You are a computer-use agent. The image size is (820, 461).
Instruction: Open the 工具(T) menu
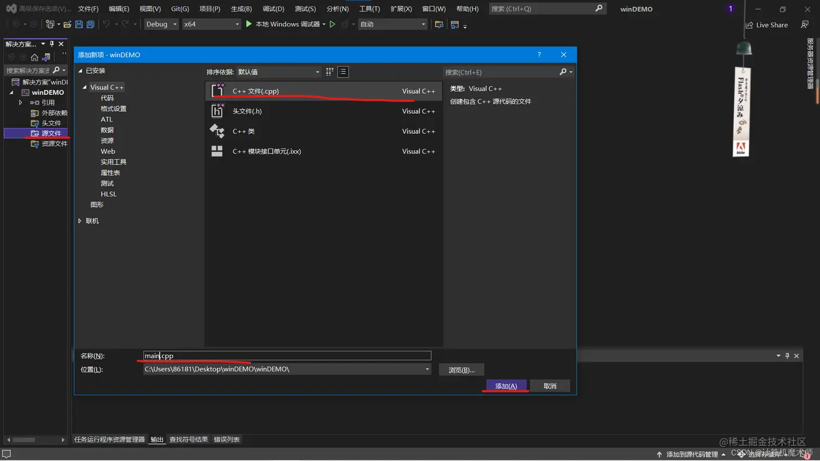(x=369, y=9)
